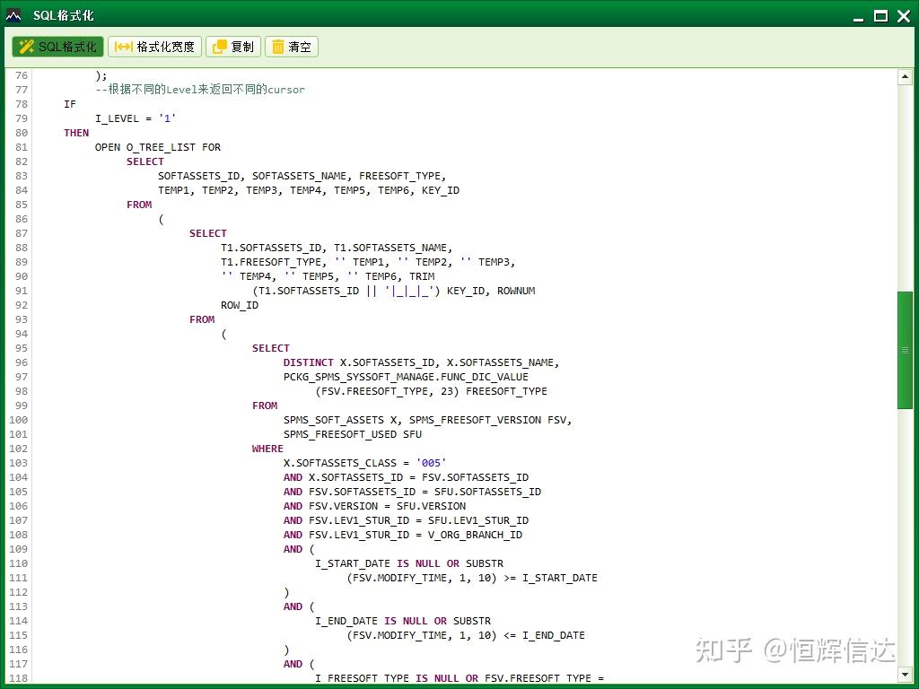This screenshot has height=689, width=919.
Task: Click SELECT keyword on line 87
Action: coord(208,233)
